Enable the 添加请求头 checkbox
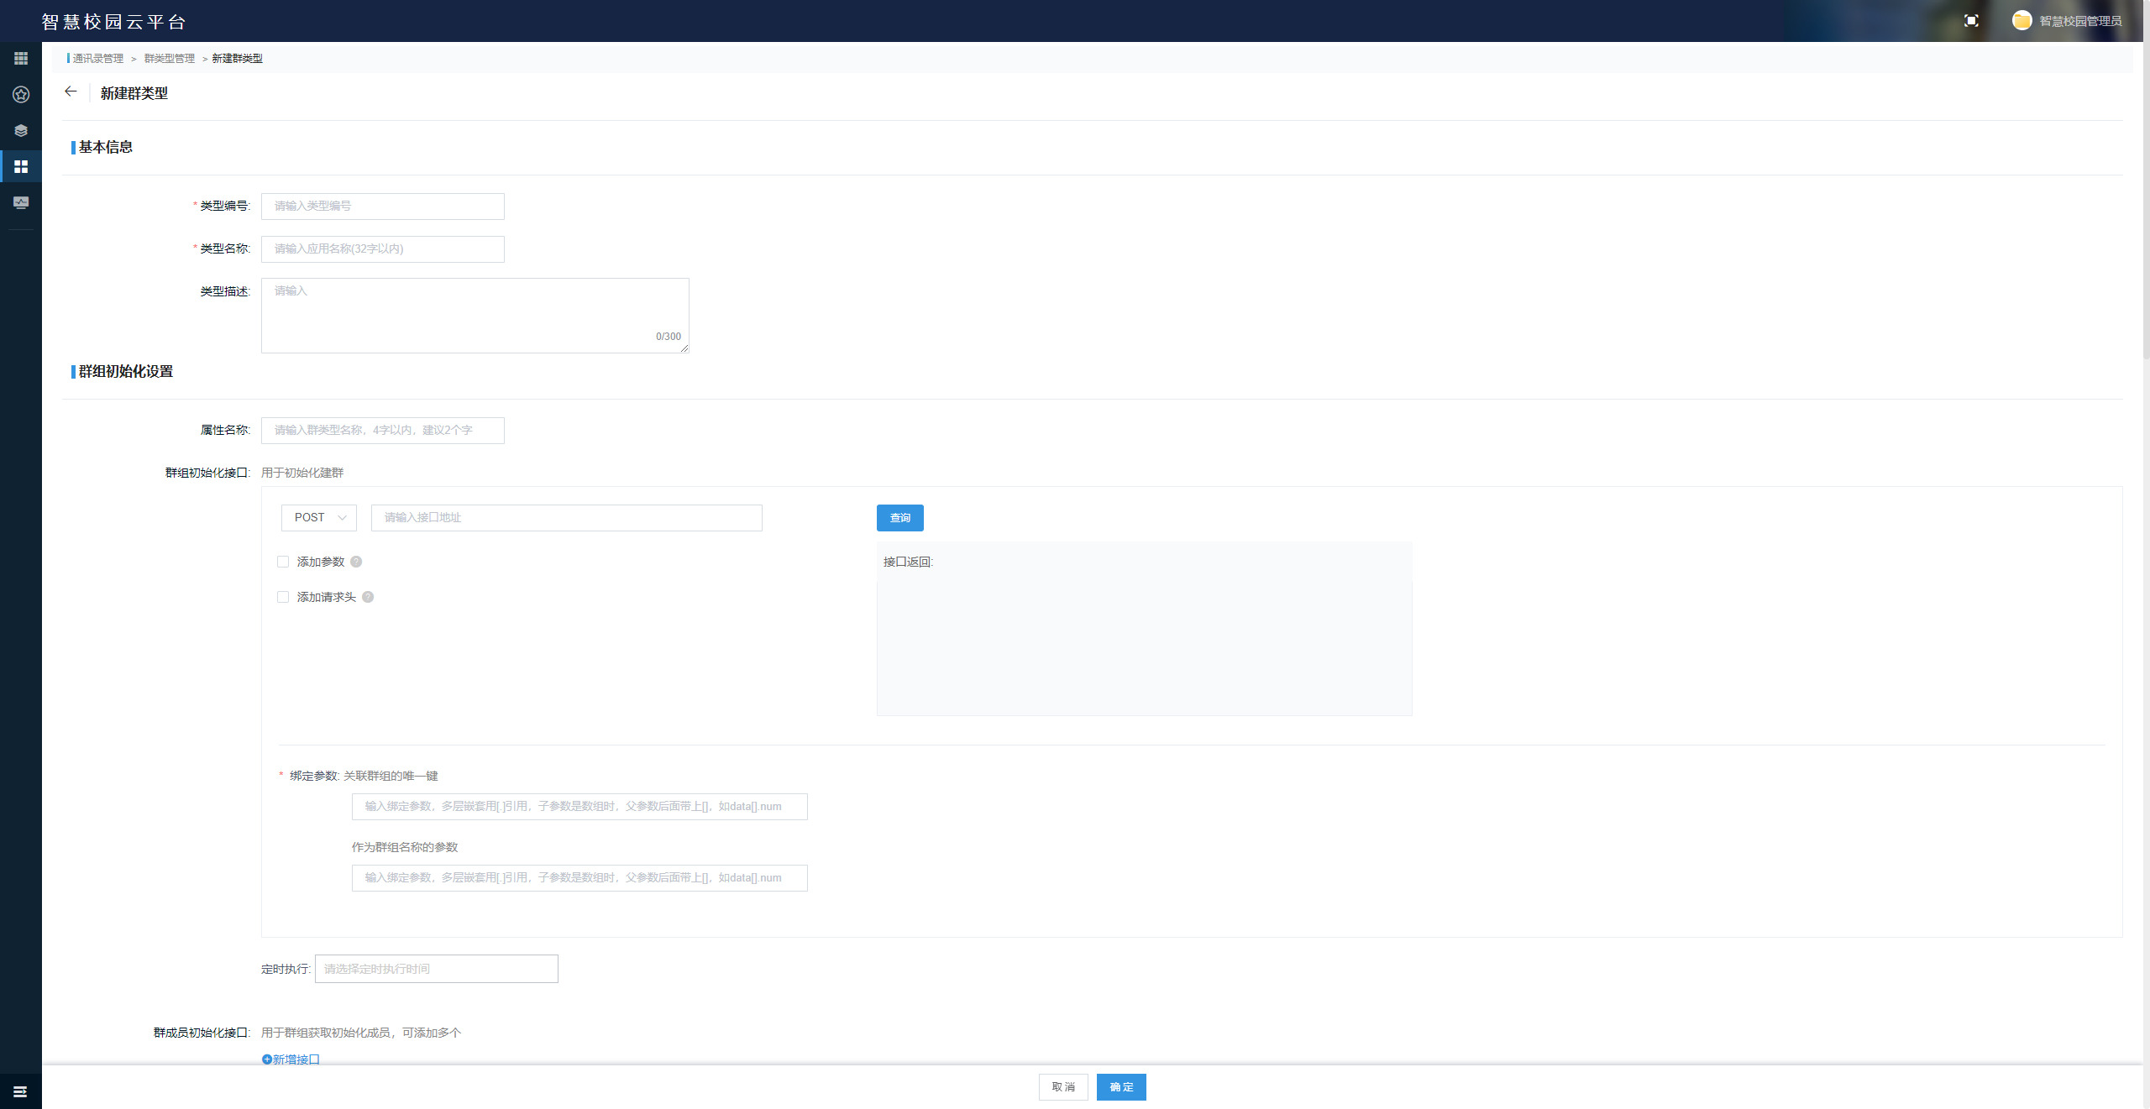2150x1109 pixels. (283, 597)
